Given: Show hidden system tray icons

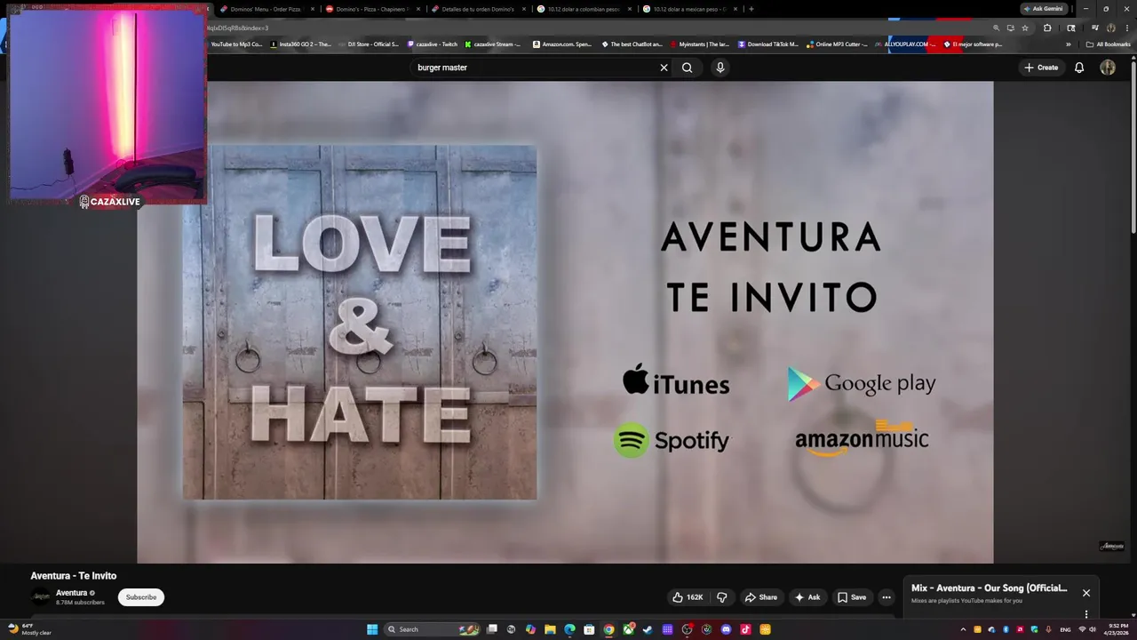Looking at the screenshot, I should [963, 629].
